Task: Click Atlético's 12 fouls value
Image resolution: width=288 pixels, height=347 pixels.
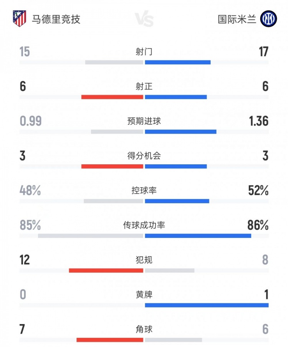Action: tap(25, 260)
